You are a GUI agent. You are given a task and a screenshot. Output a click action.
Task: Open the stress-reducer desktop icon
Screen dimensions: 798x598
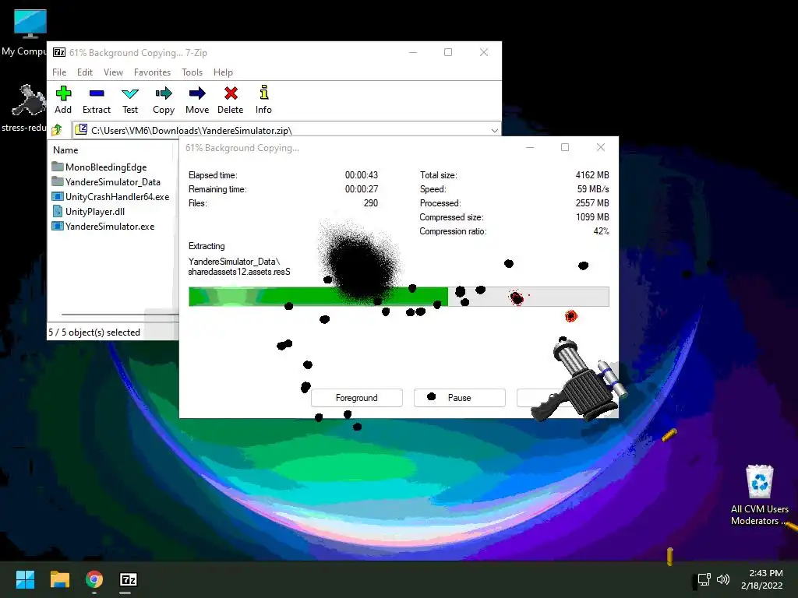[x=29, y=100]
